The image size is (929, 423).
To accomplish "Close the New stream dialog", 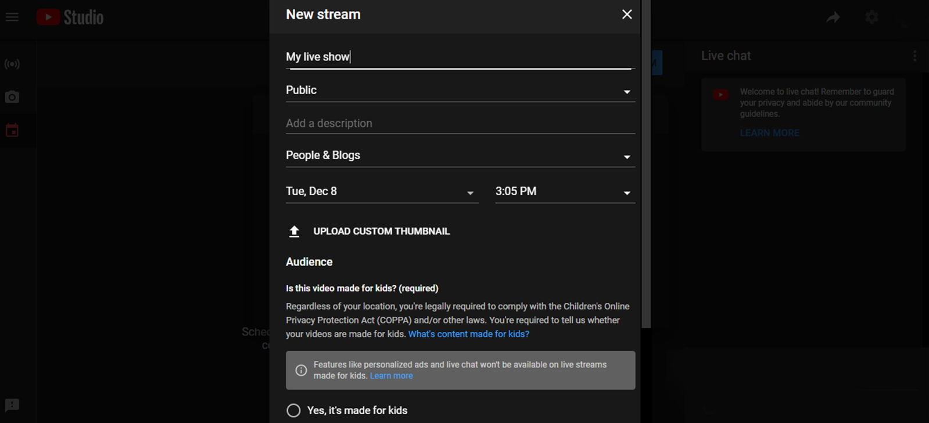I will click(626, 15).
